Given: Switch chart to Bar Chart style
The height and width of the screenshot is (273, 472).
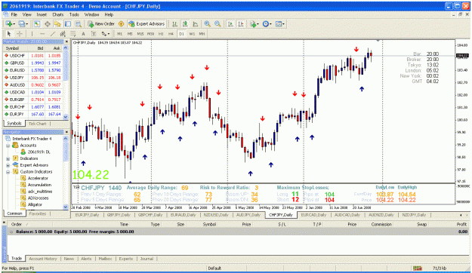Looking at the screenshot, I should click(x=174, y=23).
